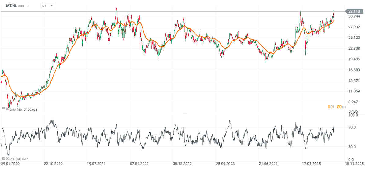Screen dimensions: 367x169
Task: Click the RSI [14] indicator label
Action: click(15, 159)
